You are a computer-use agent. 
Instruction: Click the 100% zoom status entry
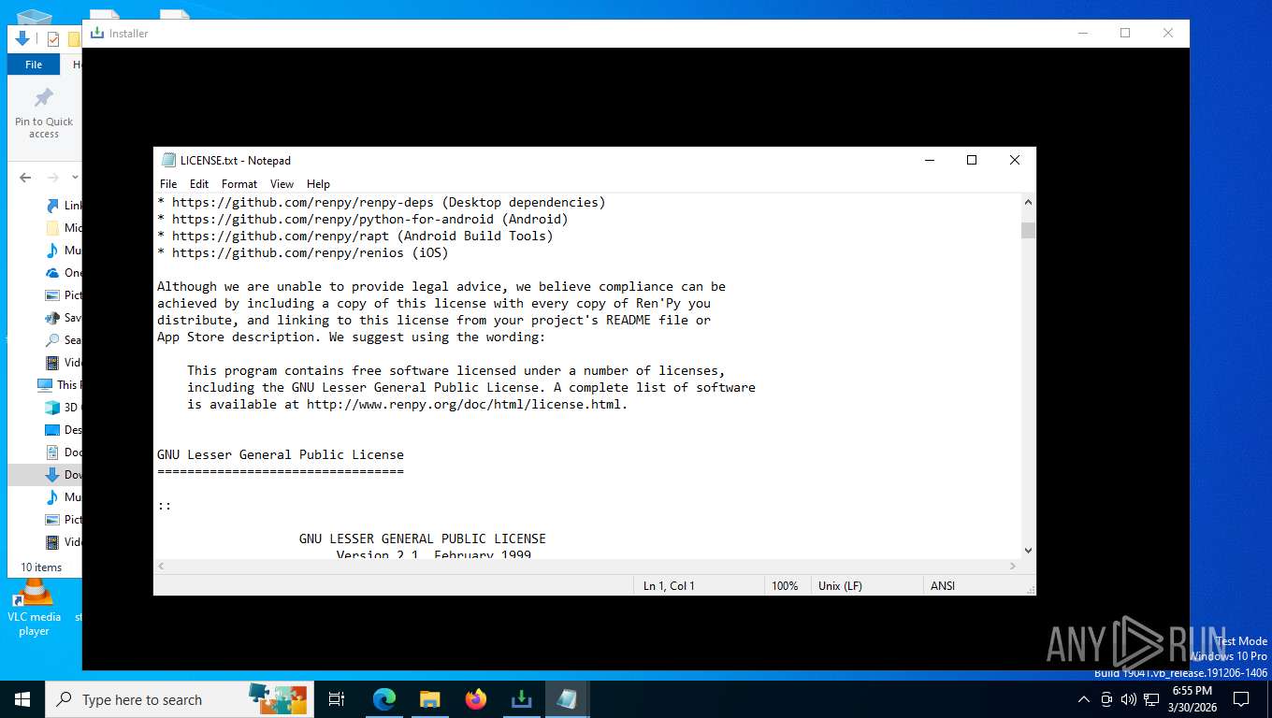coord(785,586)
